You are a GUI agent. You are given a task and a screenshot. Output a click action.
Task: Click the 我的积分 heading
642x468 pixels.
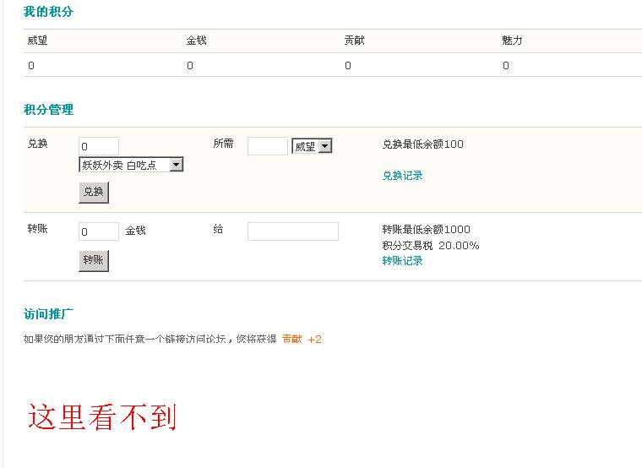[x=48, y=12]
